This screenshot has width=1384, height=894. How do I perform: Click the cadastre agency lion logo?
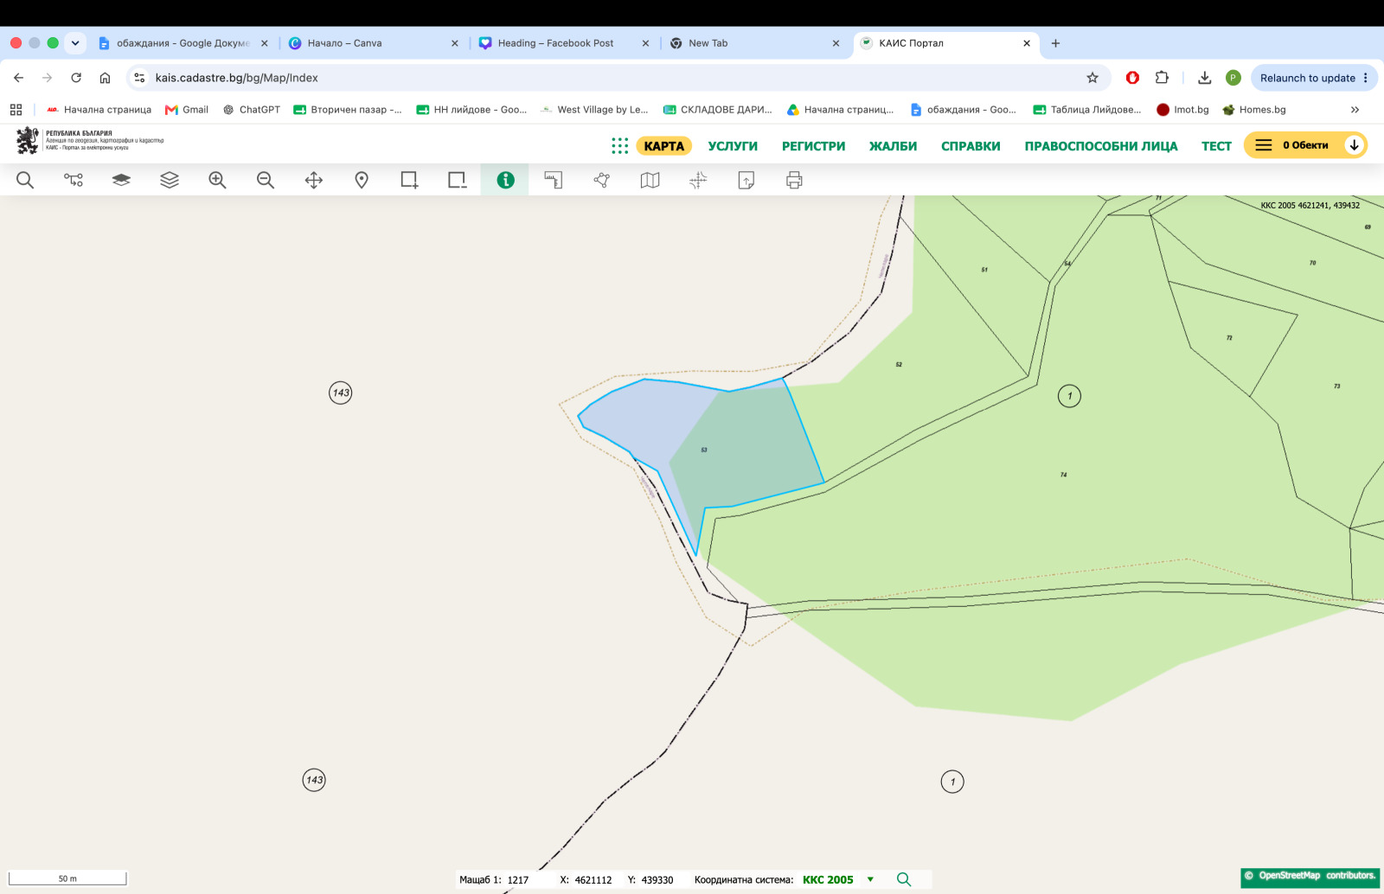click(28, 140)
